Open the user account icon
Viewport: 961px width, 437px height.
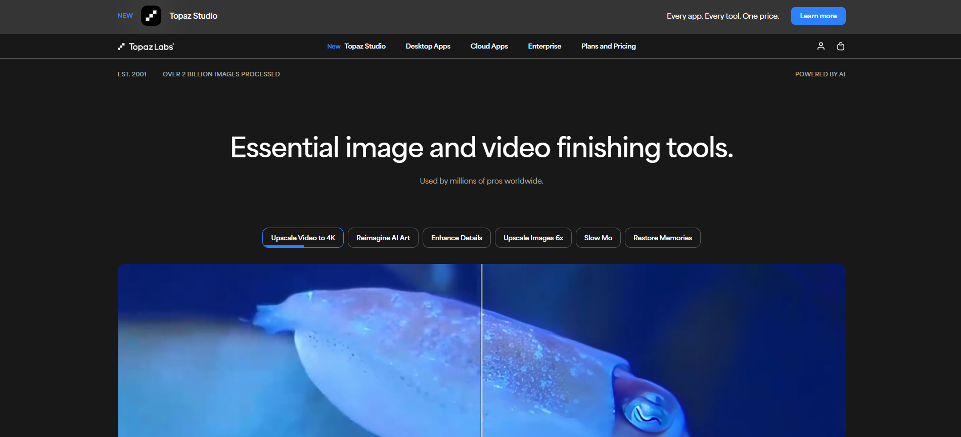(820, 46)
